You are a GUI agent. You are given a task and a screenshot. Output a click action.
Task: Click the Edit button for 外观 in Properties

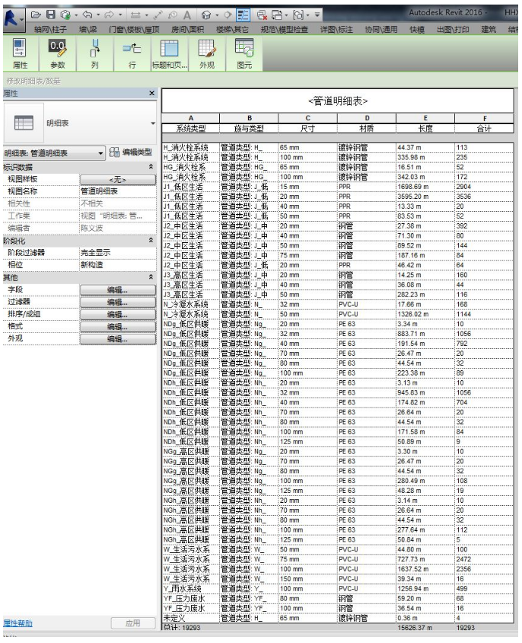point(118,339)
